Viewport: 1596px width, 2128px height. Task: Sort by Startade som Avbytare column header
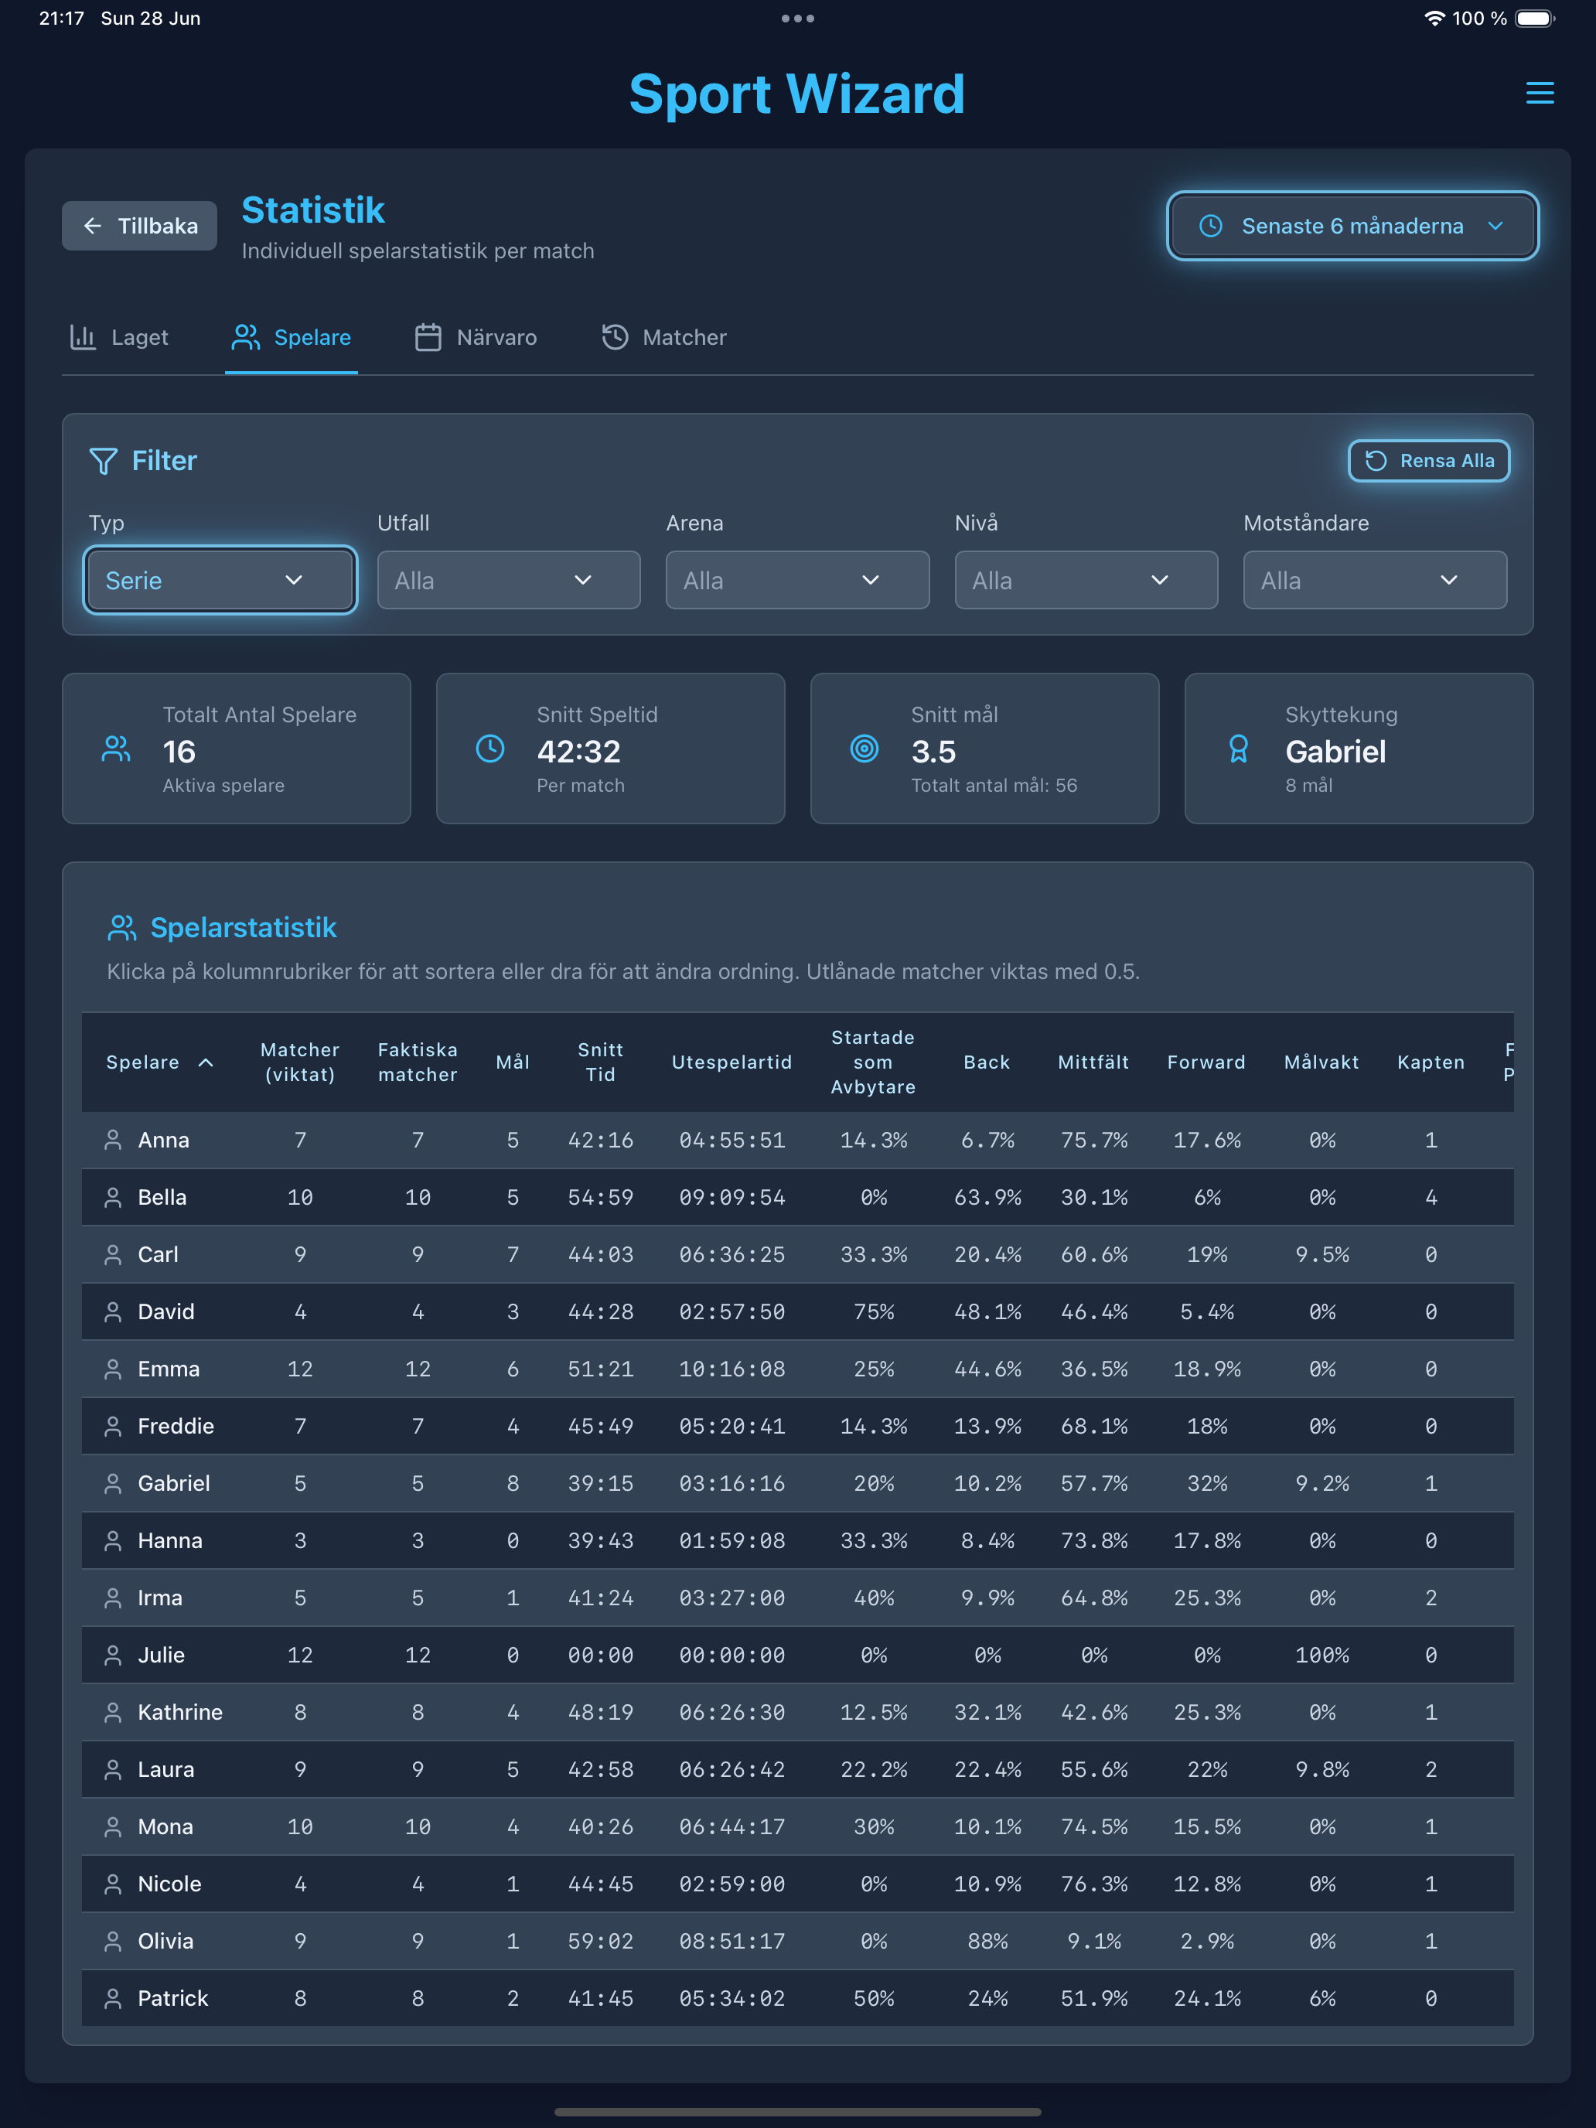874,1063
